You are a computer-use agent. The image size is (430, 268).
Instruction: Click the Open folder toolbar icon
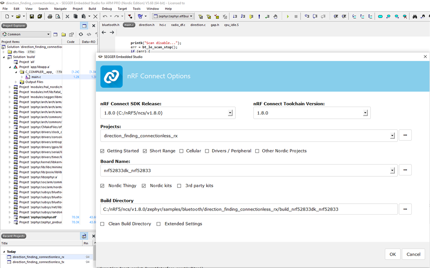(18, 17)
